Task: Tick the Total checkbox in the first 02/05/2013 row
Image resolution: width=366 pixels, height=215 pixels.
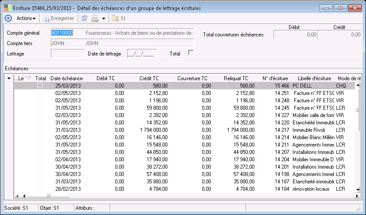Action: pos(40,93)
